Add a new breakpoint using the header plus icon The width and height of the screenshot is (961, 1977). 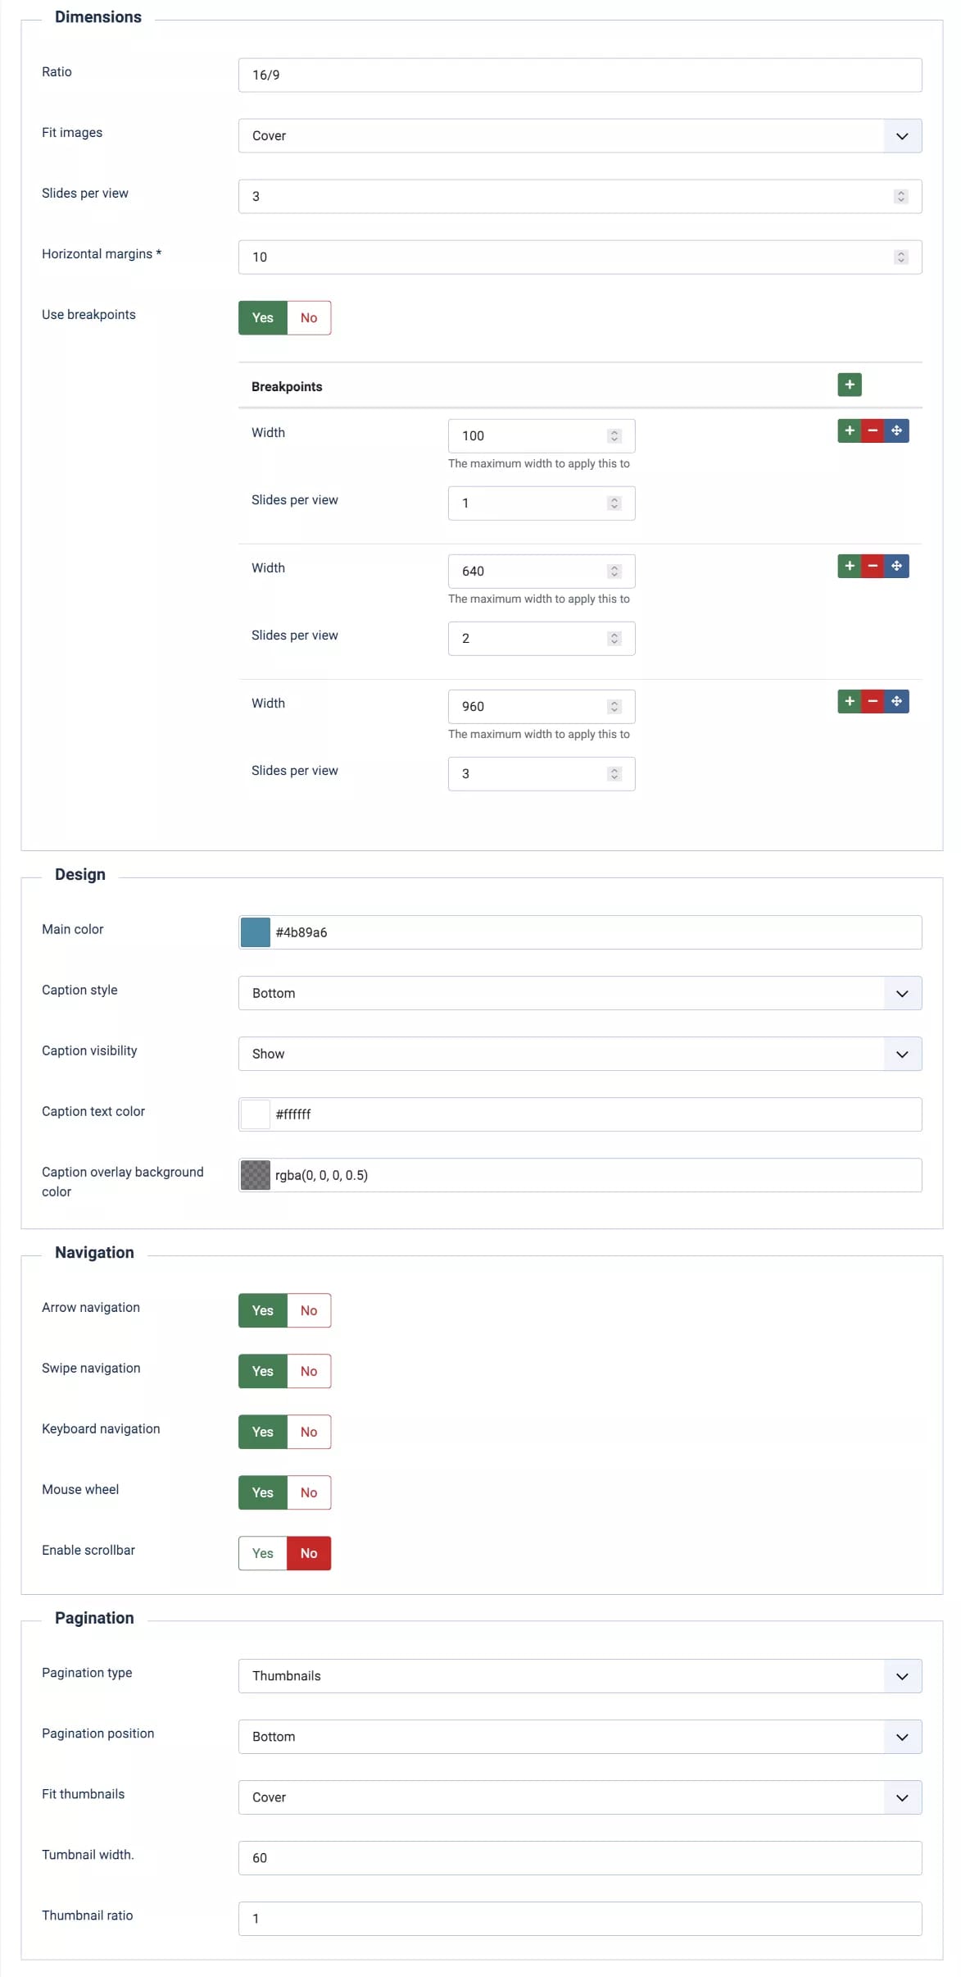(849, 385)
